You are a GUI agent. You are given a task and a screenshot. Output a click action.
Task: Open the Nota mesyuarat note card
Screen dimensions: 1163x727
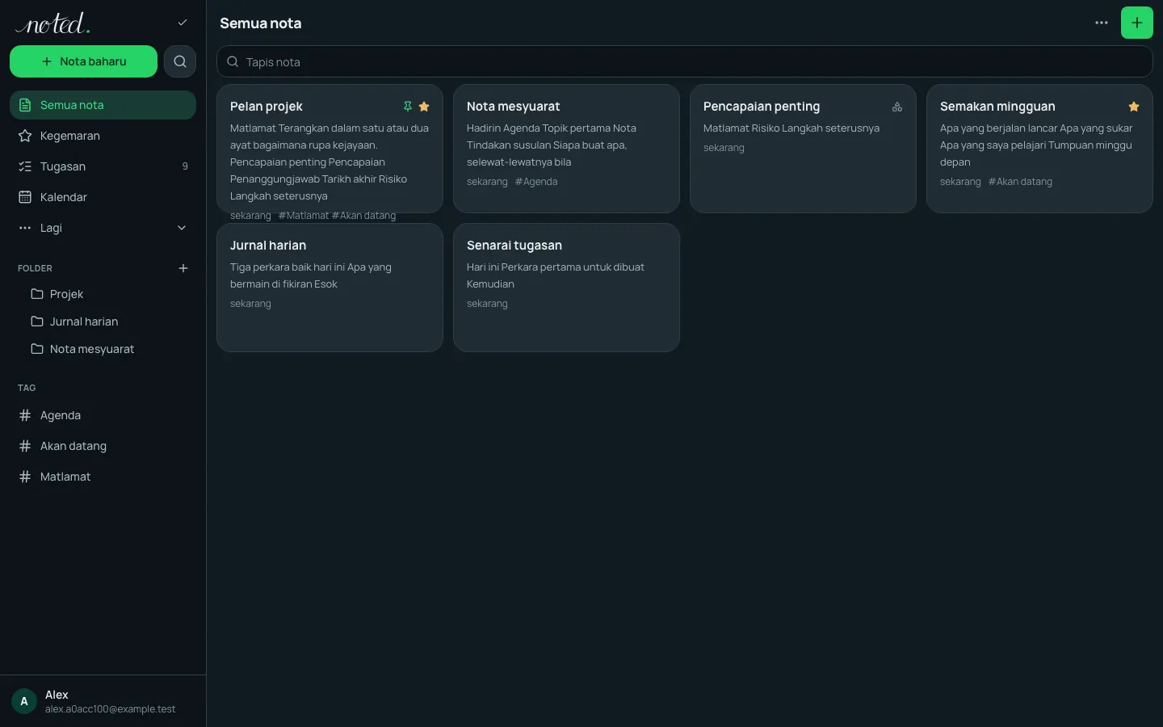(566, 149)
